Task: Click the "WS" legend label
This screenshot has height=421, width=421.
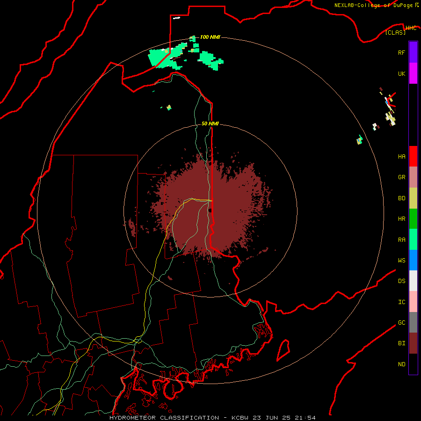Action: (401, 261)
